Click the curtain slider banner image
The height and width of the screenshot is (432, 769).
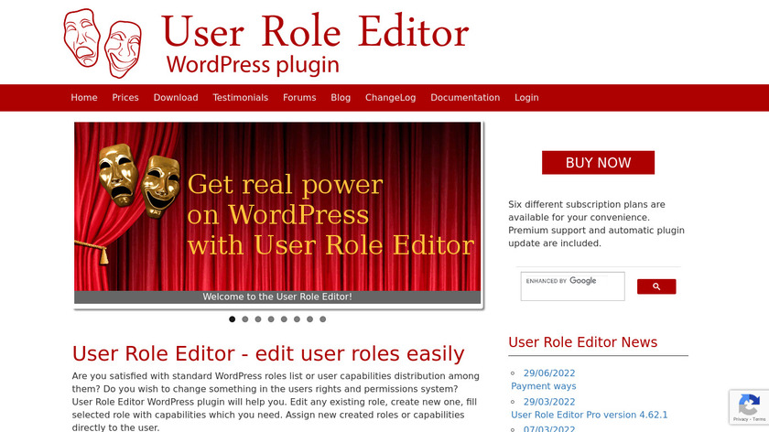click(277, 207)
